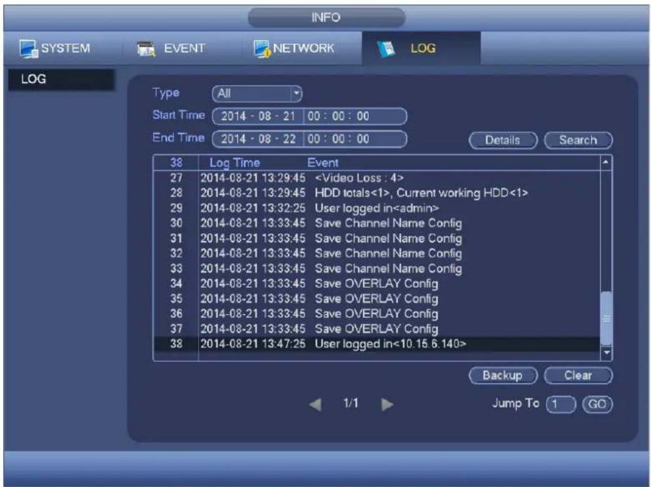Screen dimensions: 651x487
Task: Click the Details button
Action: [503, 140]
